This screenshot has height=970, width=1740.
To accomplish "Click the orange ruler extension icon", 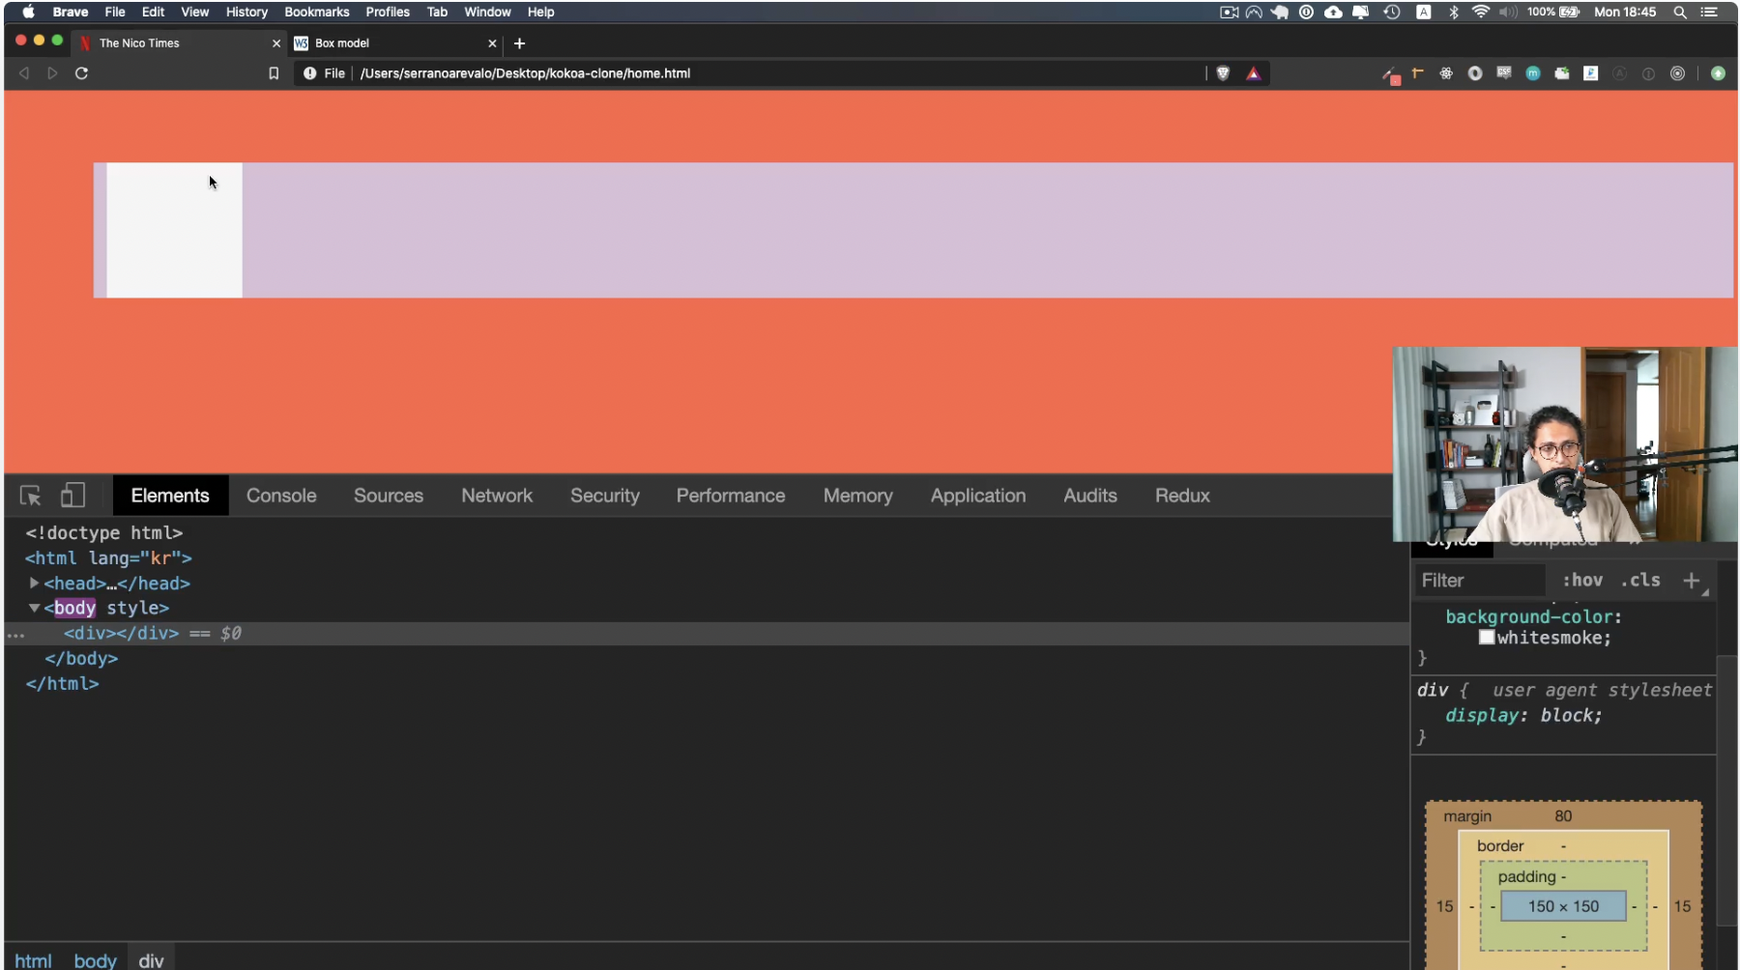I will [x=1418, y=73].
